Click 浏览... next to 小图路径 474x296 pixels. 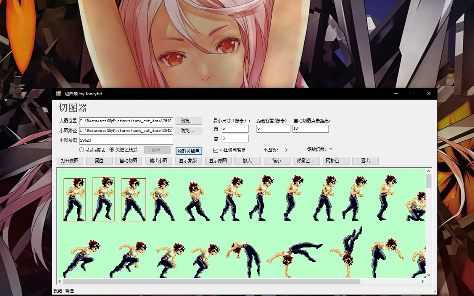point(189,130)
